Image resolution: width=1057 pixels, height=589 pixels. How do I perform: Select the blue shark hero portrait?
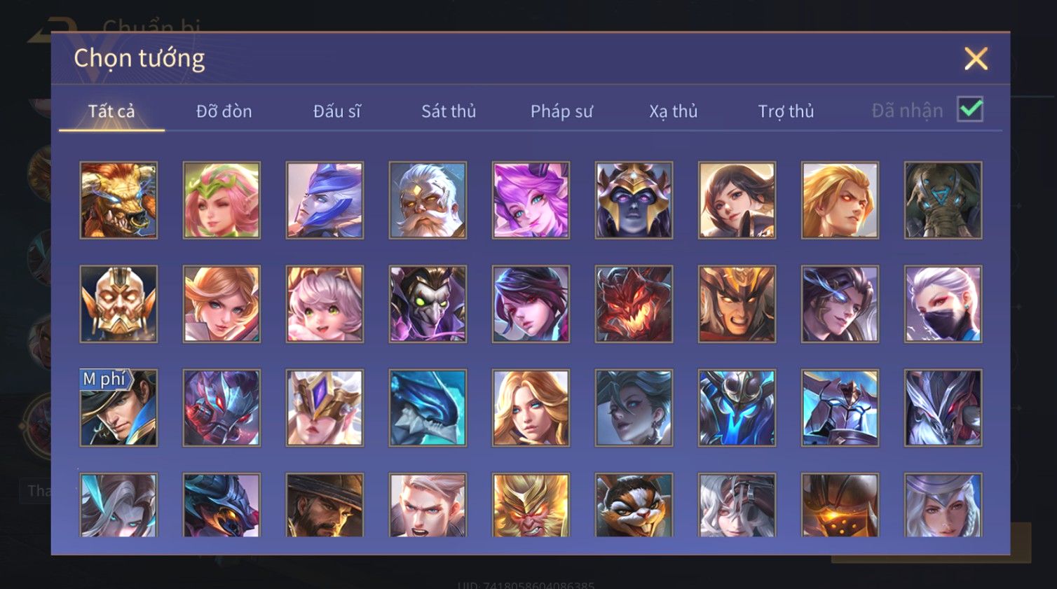click(428, 408)
